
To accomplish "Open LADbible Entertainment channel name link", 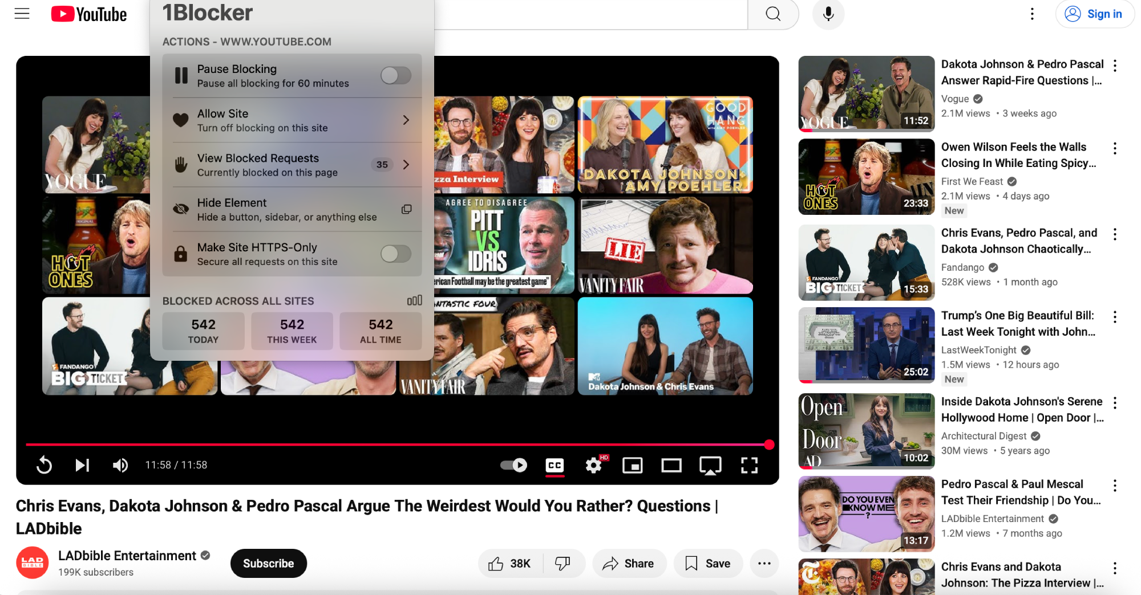I will coord(127,556).
